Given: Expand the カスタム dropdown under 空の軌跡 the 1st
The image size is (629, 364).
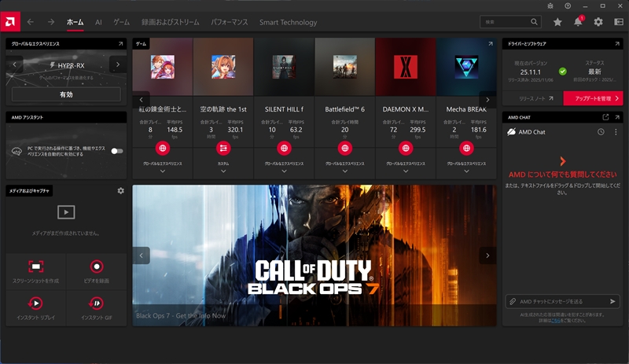Looking at the screenshot, I should (223, 170).
